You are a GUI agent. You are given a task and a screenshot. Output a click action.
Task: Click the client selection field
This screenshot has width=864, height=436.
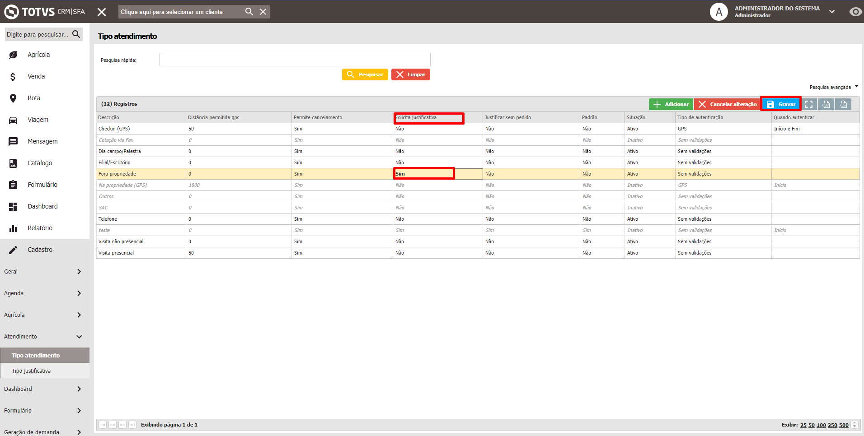coord(181,12)
